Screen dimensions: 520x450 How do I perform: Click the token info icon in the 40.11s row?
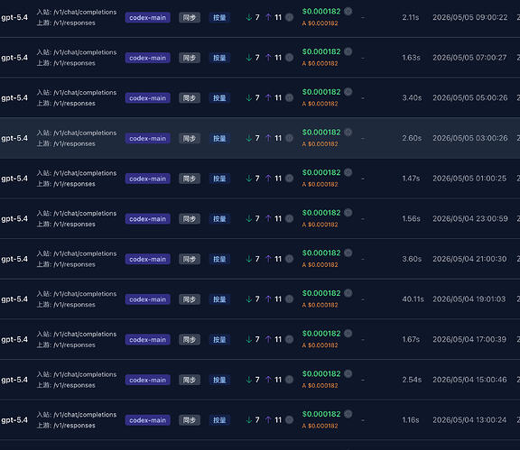(290, 299)
